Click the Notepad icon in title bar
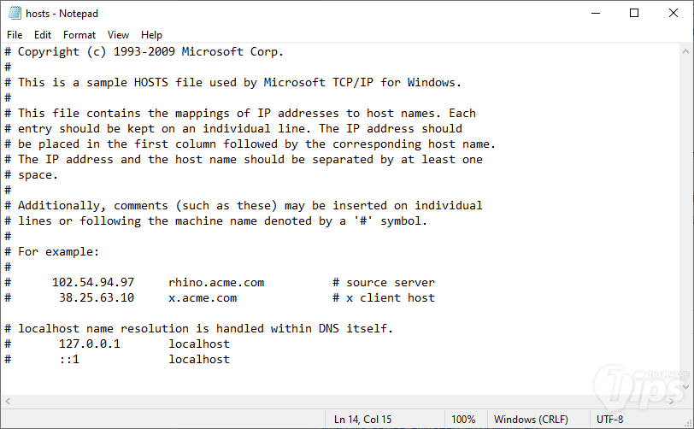 (x=13, y=14)
